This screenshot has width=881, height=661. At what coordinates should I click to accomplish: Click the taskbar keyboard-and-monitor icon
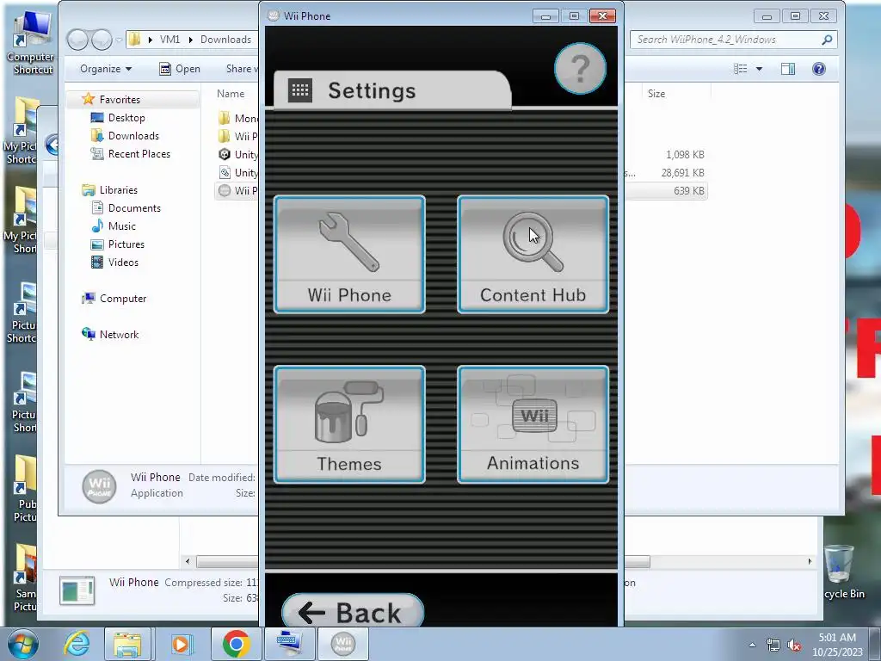(x=289, y=644)
